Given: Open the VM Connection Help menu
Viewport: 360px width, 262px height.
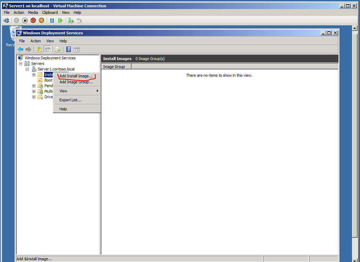Looking at the screenshot, I should (77, 12).
